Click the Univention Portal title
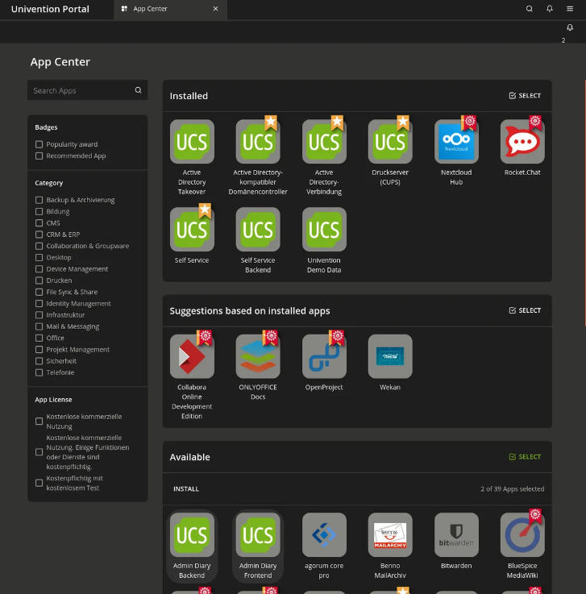Viewport: 586px width, 594px height. click(50, 9)
